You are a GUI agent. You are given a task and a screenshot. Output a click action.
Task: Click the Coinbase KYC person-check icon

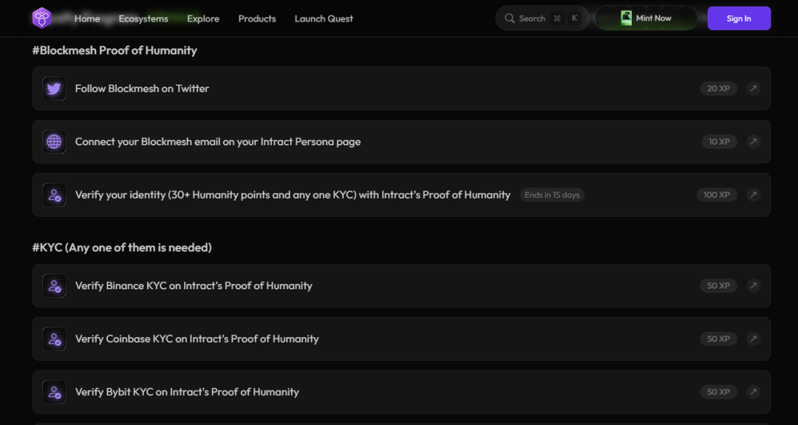click(54, 339)
